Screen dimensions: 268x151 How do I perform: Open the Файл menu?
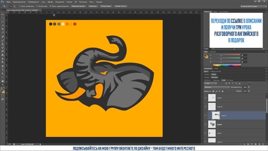click(8, 2)
